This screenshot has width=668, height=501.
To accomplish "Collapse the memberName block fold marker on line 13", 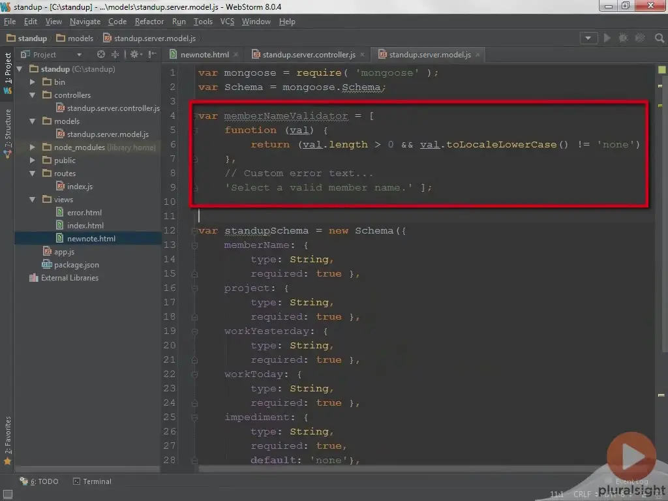I will tap(194, 245).
